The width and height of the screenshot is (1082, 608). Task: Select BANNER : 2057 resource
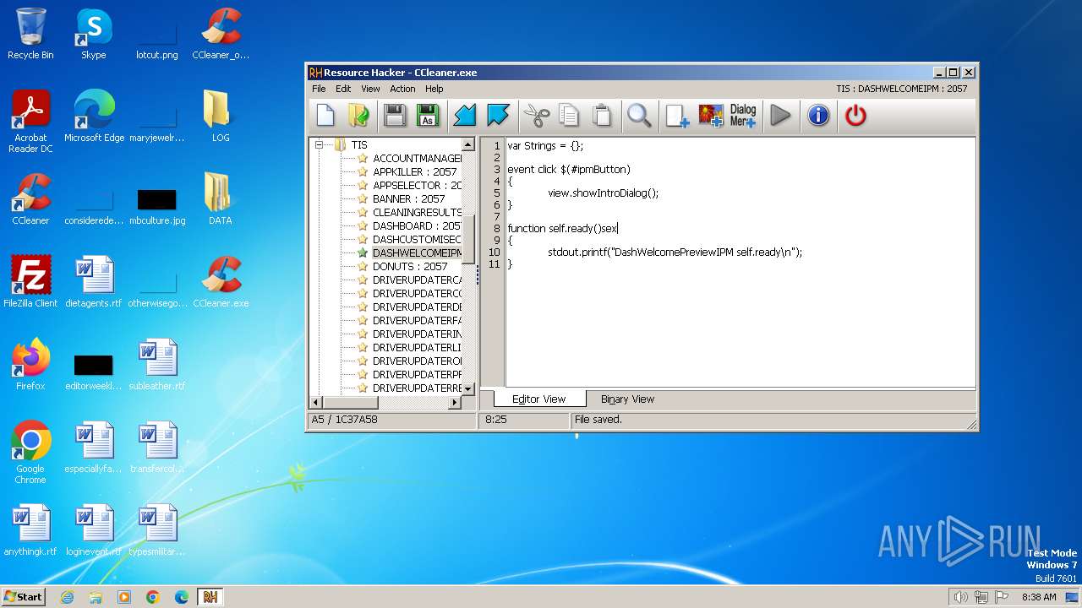(x=408, y=198)
